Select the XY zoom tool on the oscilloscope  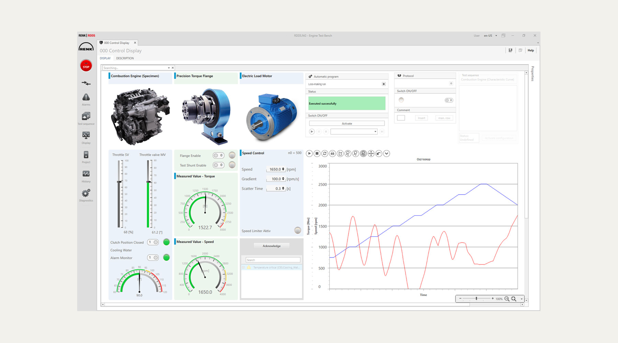363,153
